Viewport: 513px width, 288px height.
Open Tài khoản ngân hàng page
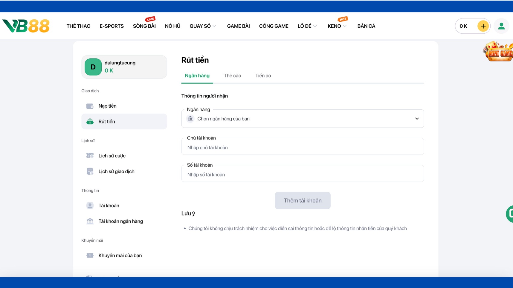click(x=124, y=221)
